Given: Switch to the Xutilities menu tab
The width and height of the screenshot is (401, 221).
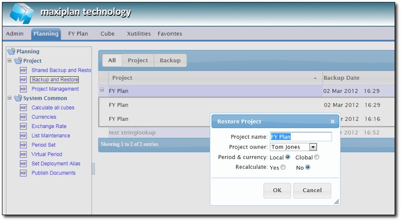Looking at the screenshot, I should click(x=139, y=34).
